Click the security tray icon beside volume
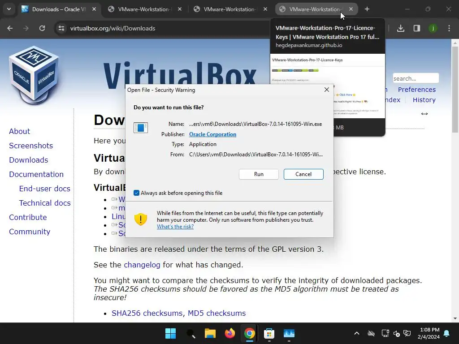This screenshot has width=459, height=344. click(x=407, y=333)
